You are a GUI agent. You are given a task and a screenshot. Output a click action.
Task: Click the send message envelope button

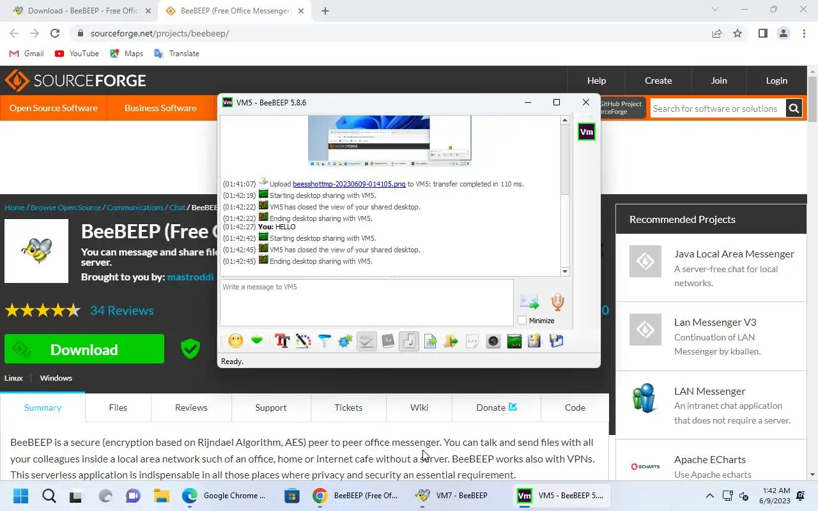tap(529, 301)
